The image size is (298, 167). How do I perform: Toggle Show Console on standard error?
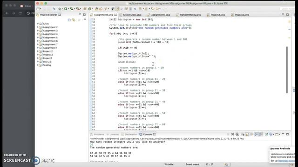pyautogui.click(x=260, y=134)
